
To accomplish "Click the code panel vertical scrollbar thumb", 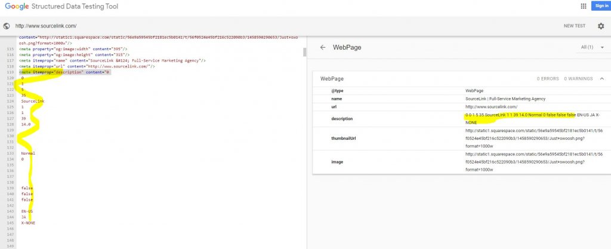I will pos(305,52).
